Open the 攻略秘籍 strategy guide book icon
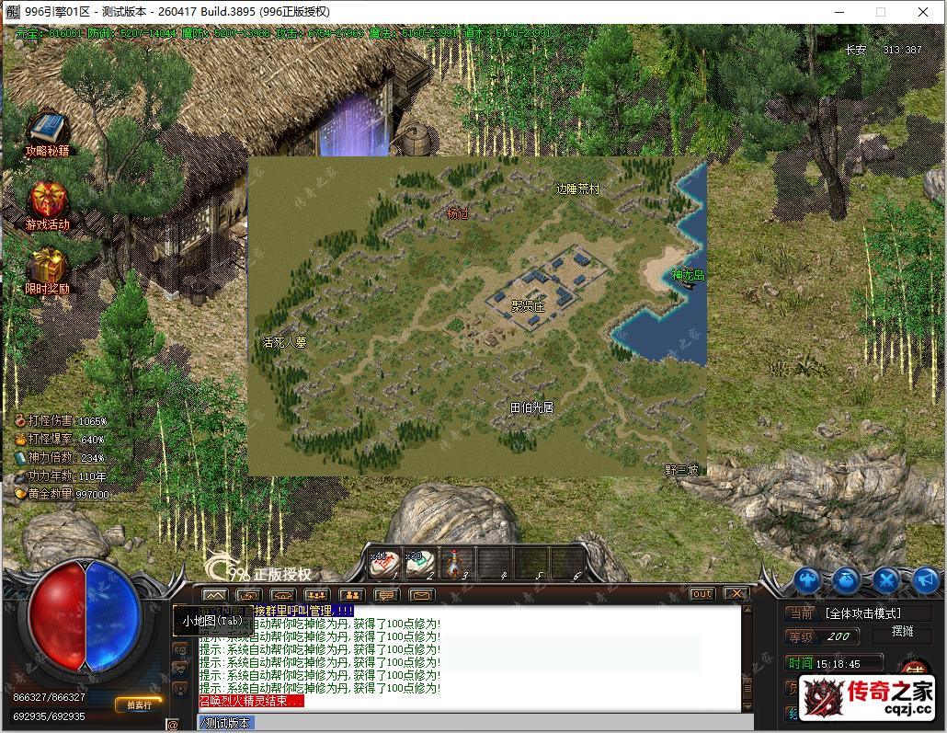Screen dimensions: 947x733 tap(47, 133)
